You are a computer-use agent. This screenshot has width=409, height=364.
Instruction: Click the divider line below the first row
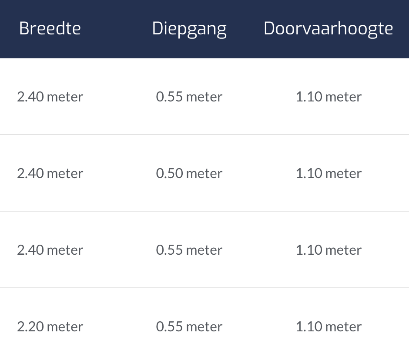pyautogui.click(x=204, y=135)
